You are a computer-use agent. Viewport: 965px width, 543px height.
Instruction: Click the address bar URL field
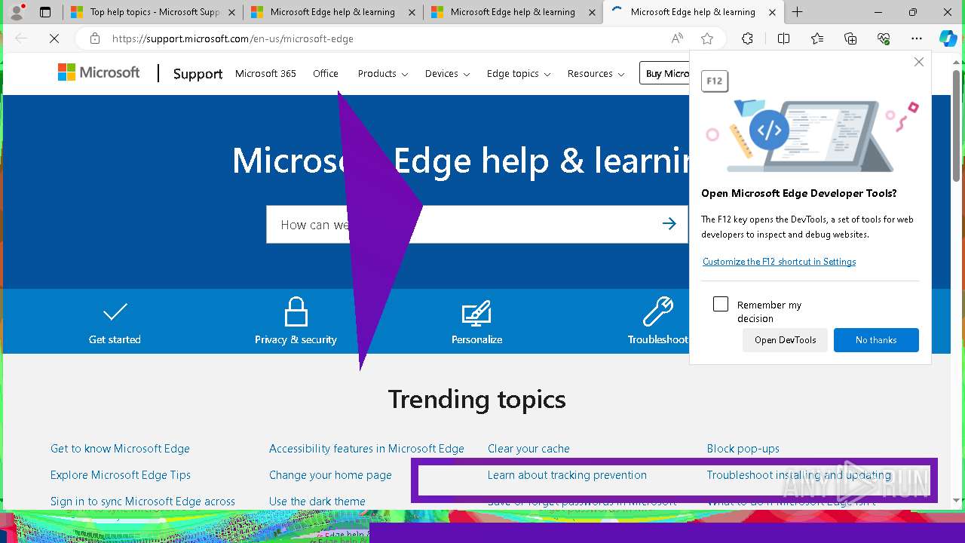click(384, 38)
